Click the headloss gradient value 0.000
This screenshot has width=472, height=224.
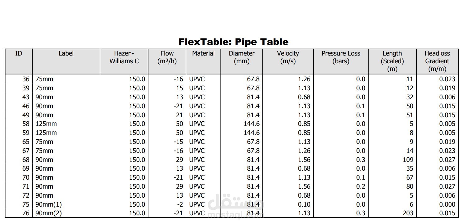[x=447, y=204]
